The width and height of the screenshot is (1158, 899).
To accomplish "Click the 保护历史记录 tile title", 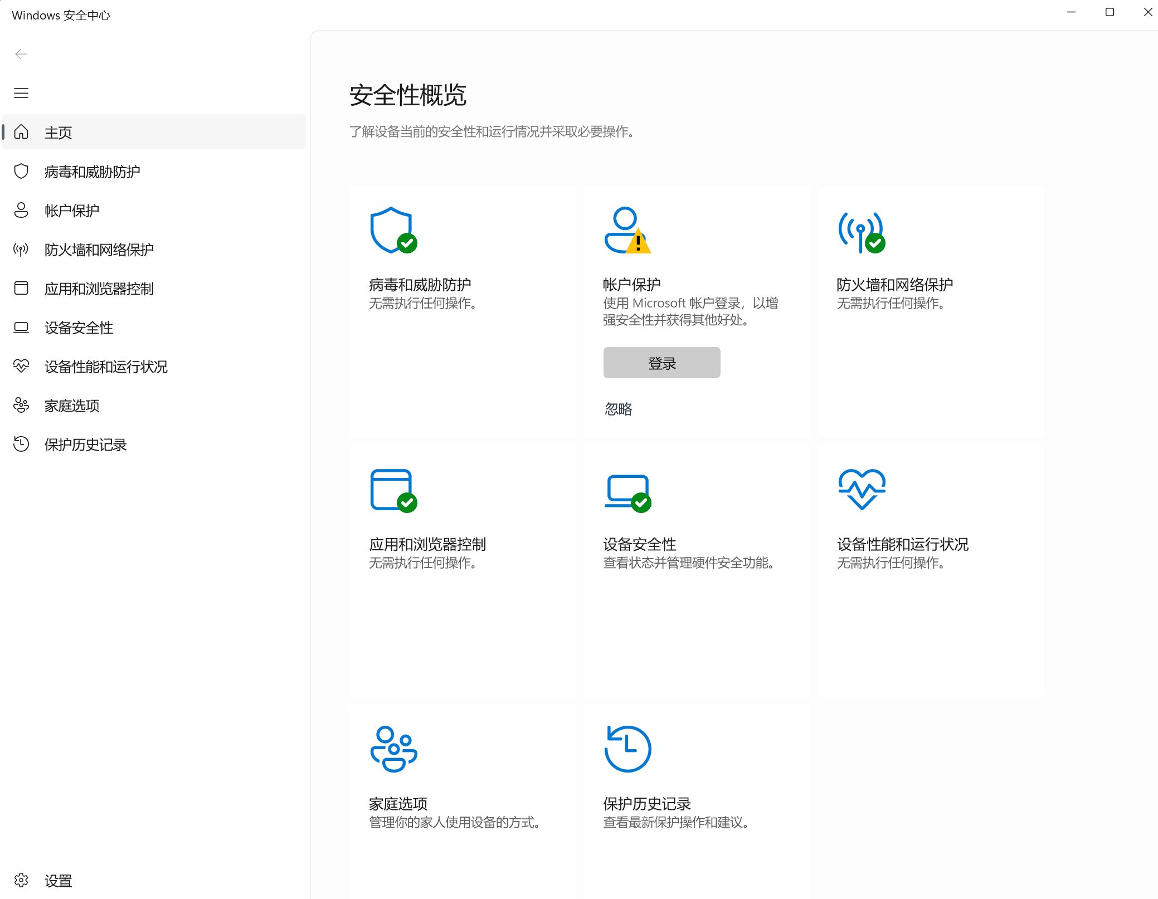I will (x=646, y=804).
